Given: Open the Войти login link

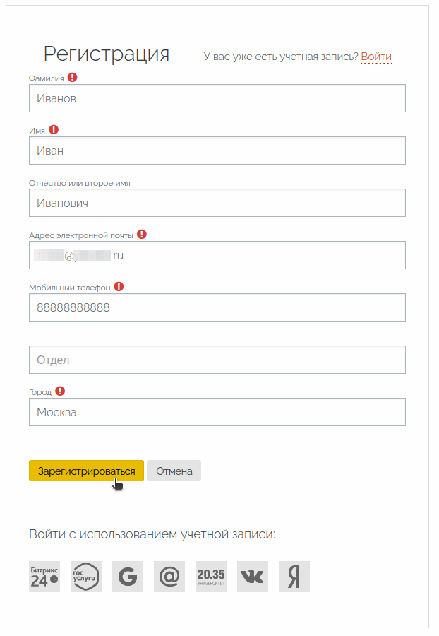Looking at the screenshot, I should click(x=375, y=57).
